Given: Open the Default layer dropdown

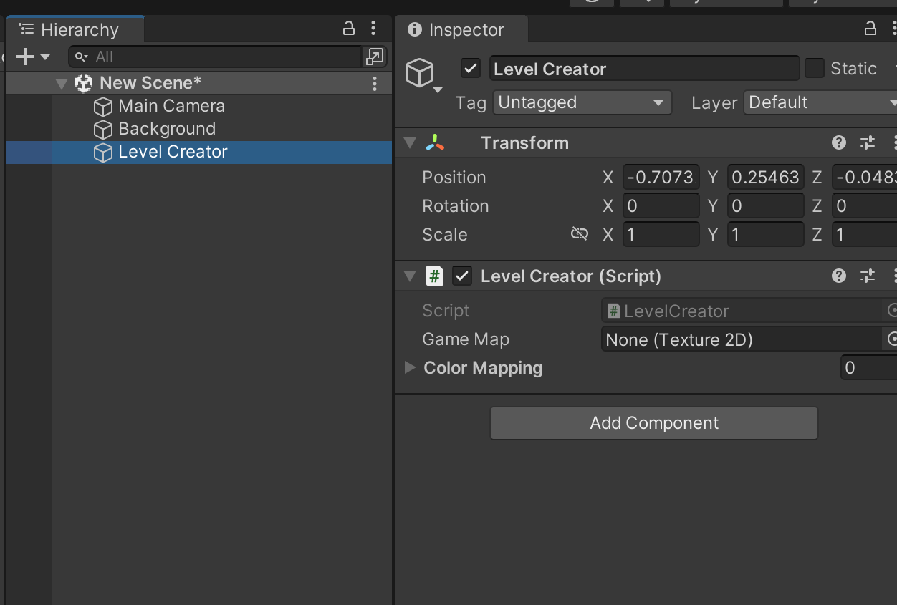Looking at the screenshot, I should coord(820,102).
